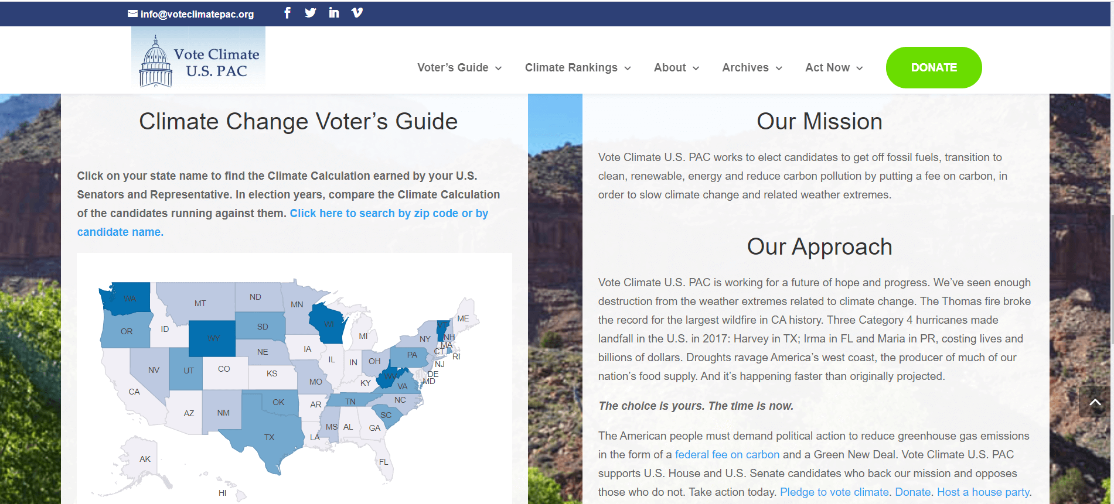Open the Vimeo social icon
This screenshot has height=504, width=1114.
click(357, 13)
